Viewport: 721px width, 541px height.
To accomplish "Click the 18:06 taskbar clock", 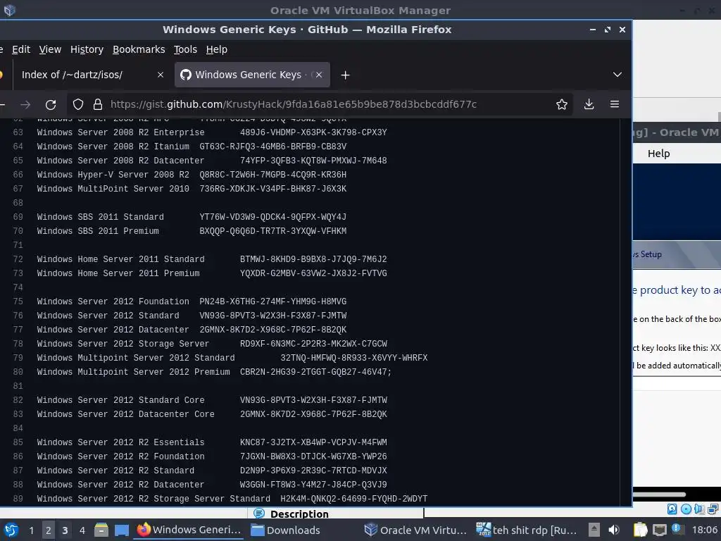I will click(x=704, y=530).
